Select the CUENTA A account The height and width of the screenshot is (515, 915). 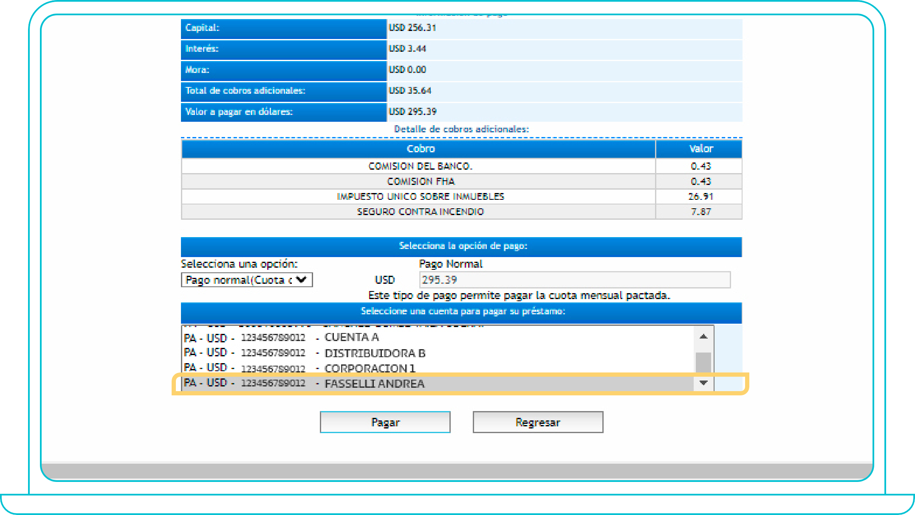[351, 337]
